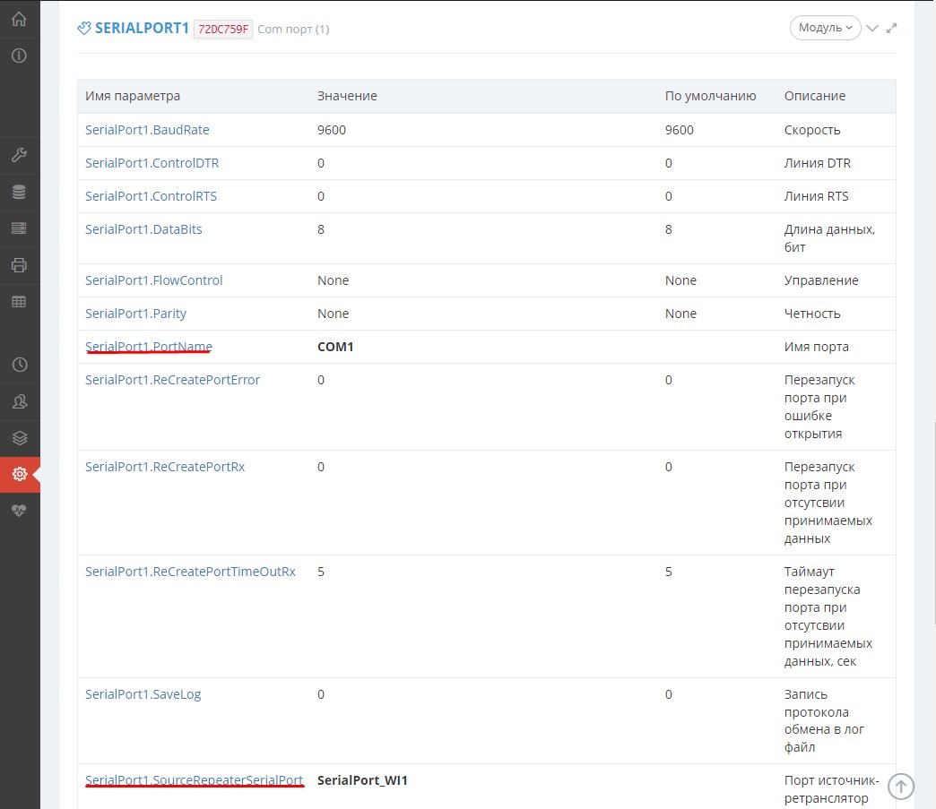936x809 pixels.
Task: Click the SerialPort1.PortName parameter
Action: [x=149, y=347]
